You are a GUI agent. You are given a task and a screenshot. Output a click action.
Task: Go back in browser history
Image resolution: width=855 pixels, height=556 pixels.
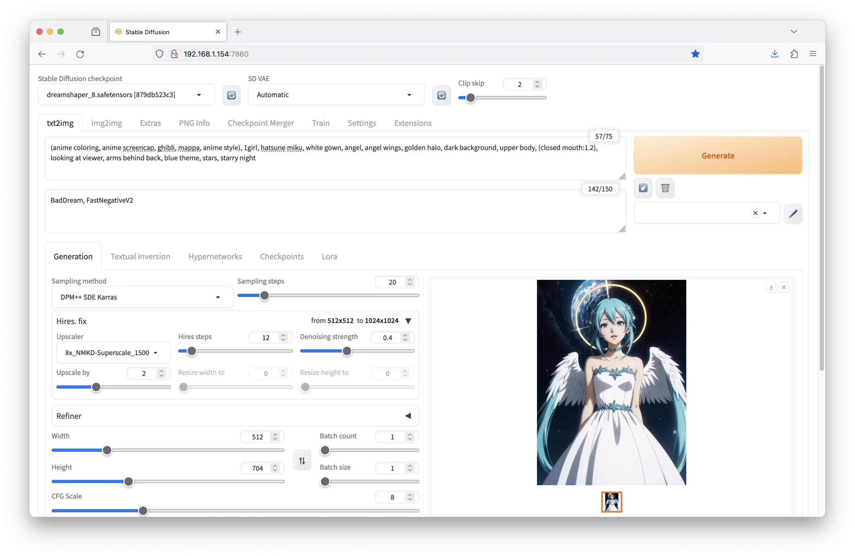[x=42, y=54]
